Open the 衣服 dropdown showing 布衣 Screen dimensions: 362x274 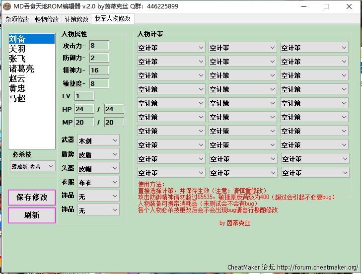click(x=98, y=182)
